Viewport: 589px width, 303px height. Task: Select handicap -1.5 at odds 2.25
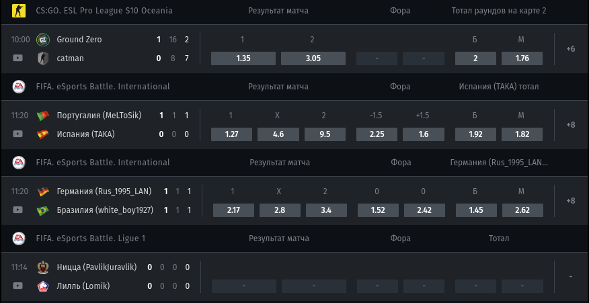377,134
